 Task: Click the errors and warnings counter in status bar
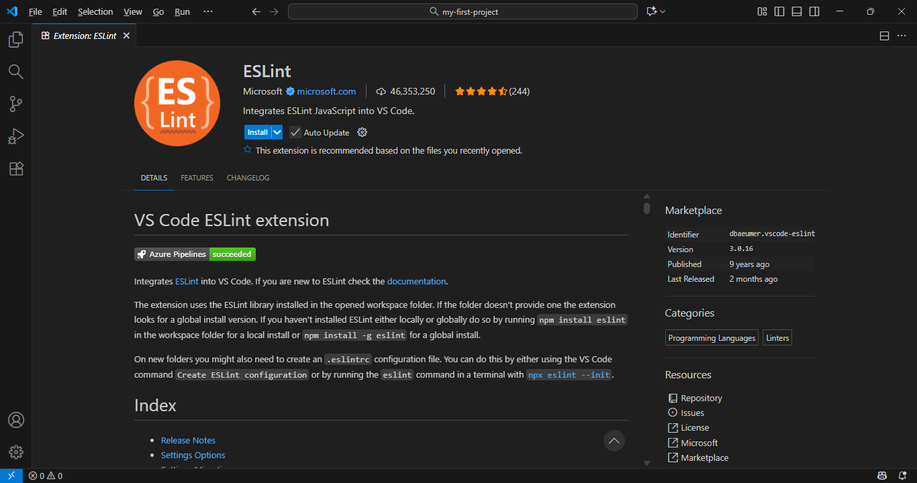(45, 475)
